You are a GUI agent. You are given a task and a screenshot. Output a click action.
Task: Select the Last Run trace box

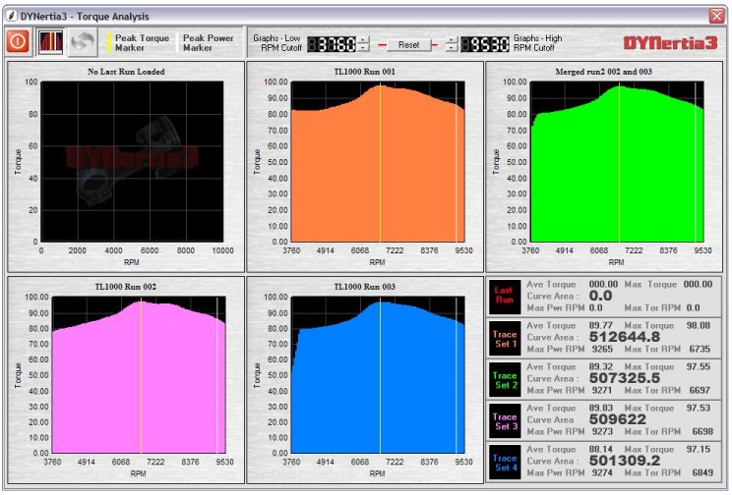click(x=505, y=297)
